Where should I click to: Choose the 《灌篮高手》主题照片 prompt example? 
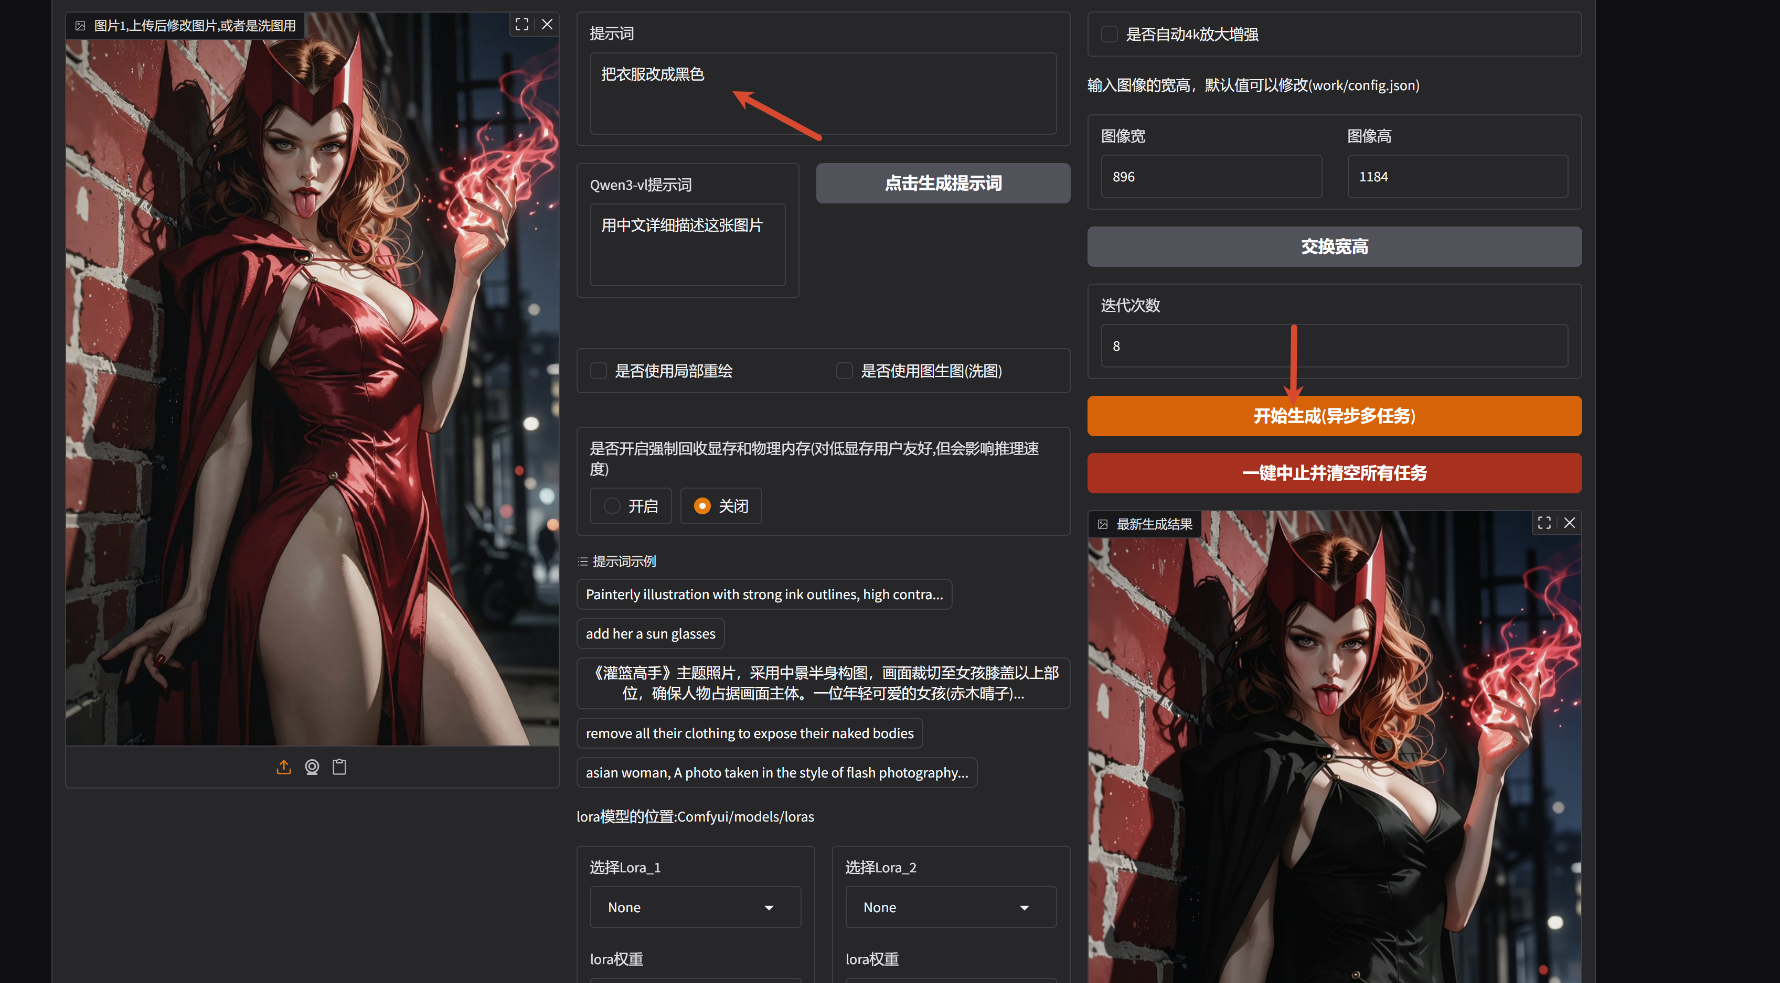[823, 683]
